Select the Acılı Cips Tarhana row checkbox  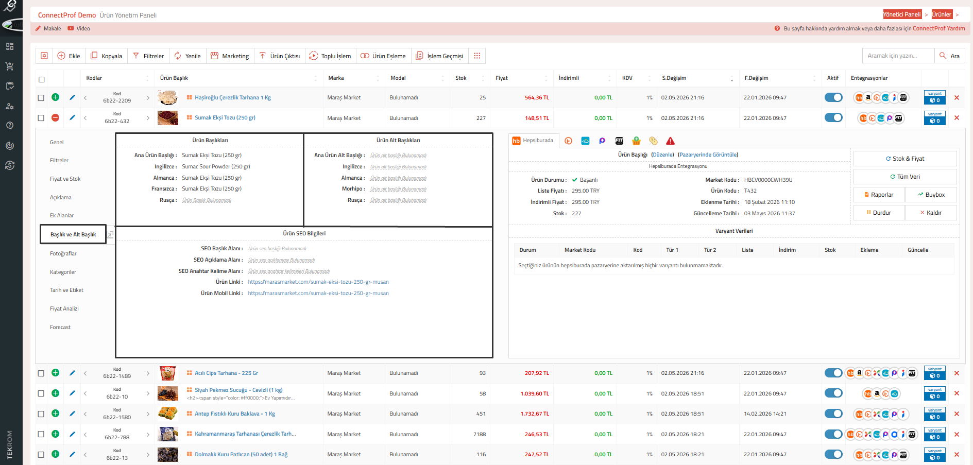(41, 373)
